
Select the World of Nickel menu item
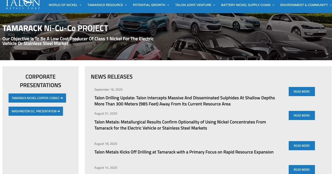click(63, 5)
